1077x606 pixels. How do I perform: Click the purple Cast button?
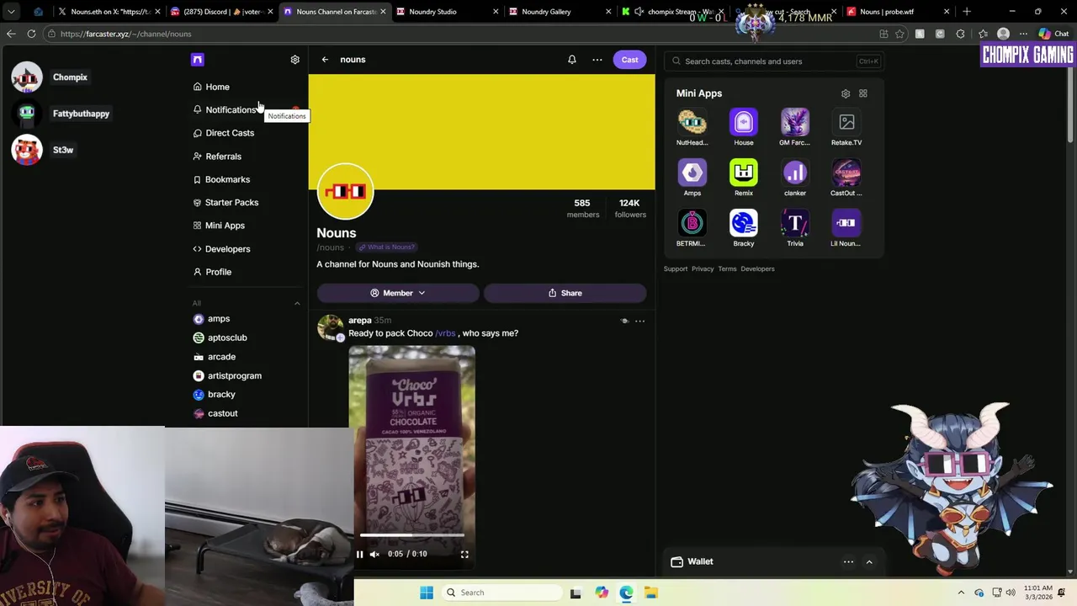point(629,60)
